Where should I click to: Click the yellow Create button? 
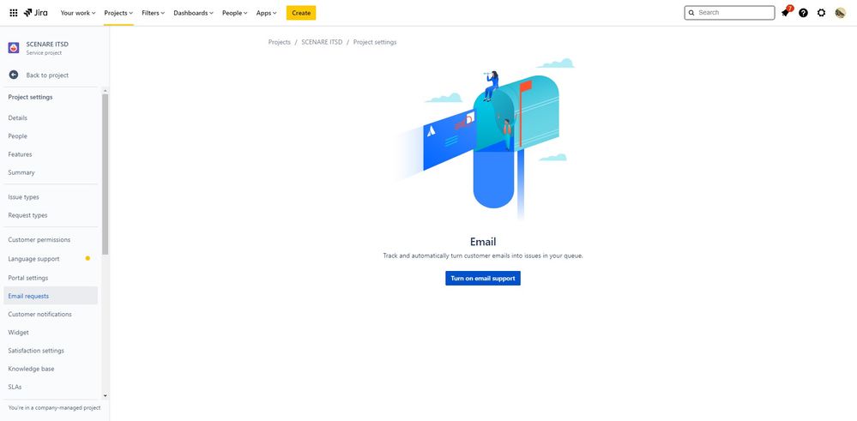pos(301,13)
